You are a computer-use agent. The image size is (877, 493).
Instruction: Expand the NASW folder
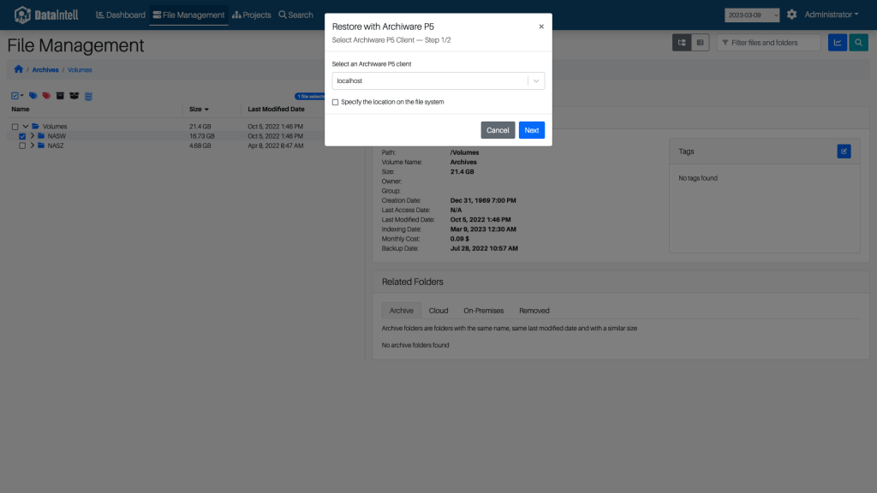[x=33, y=136]
